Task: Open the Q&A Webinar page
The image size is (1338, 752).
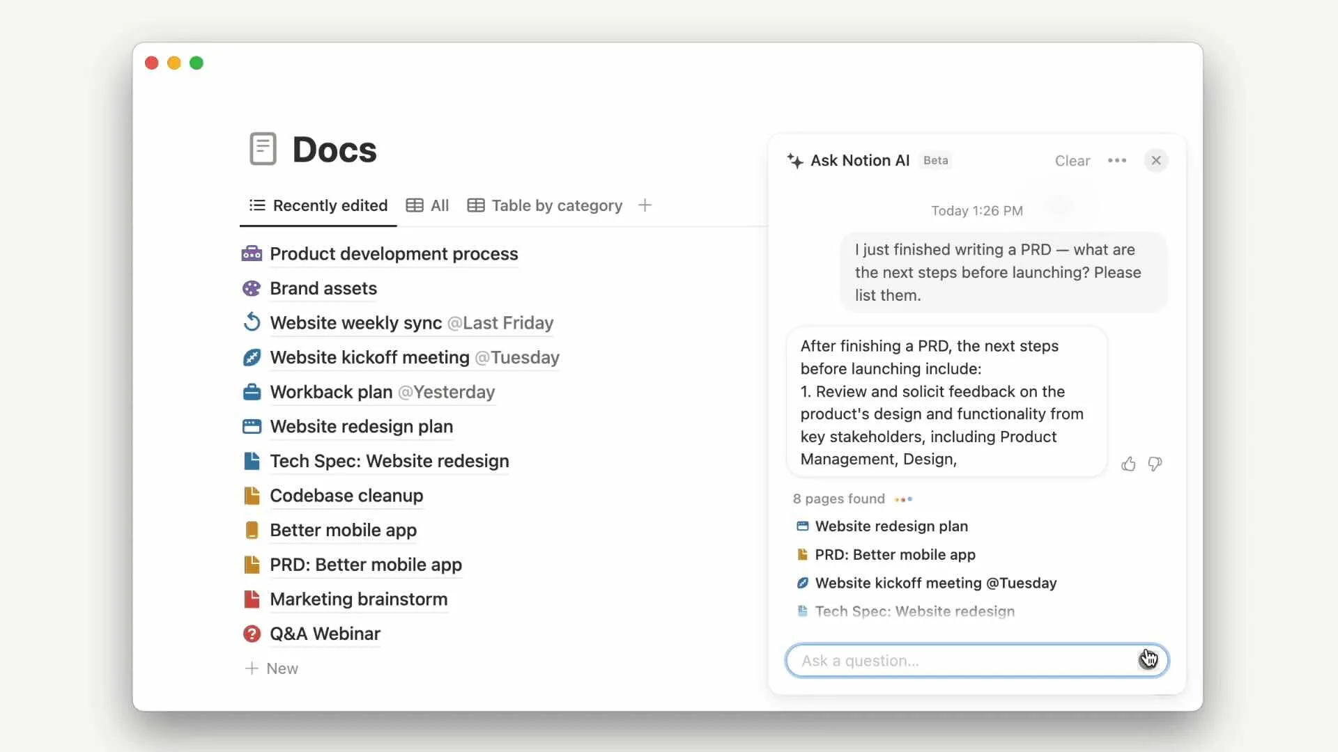Action: (325, 634)
